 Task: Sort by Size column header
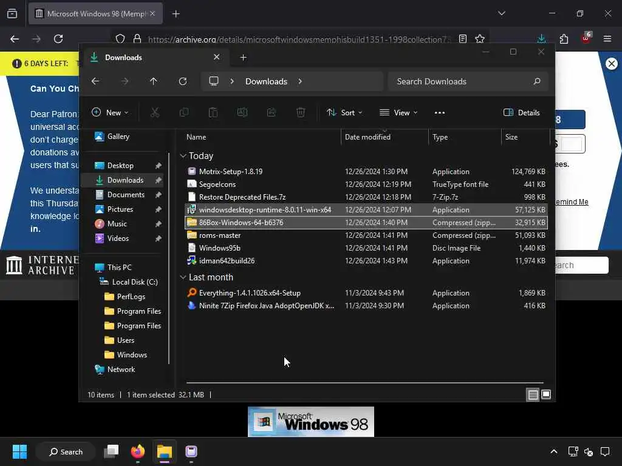pos(525,137)
